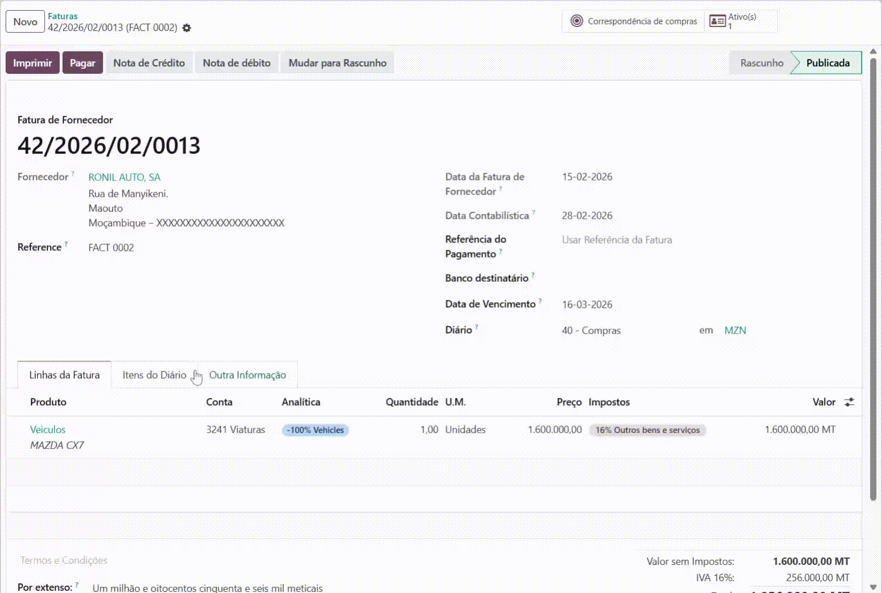Screen dimensions: 882x593
Task: Select the Rascunho status stage
Action: [761, 63]
